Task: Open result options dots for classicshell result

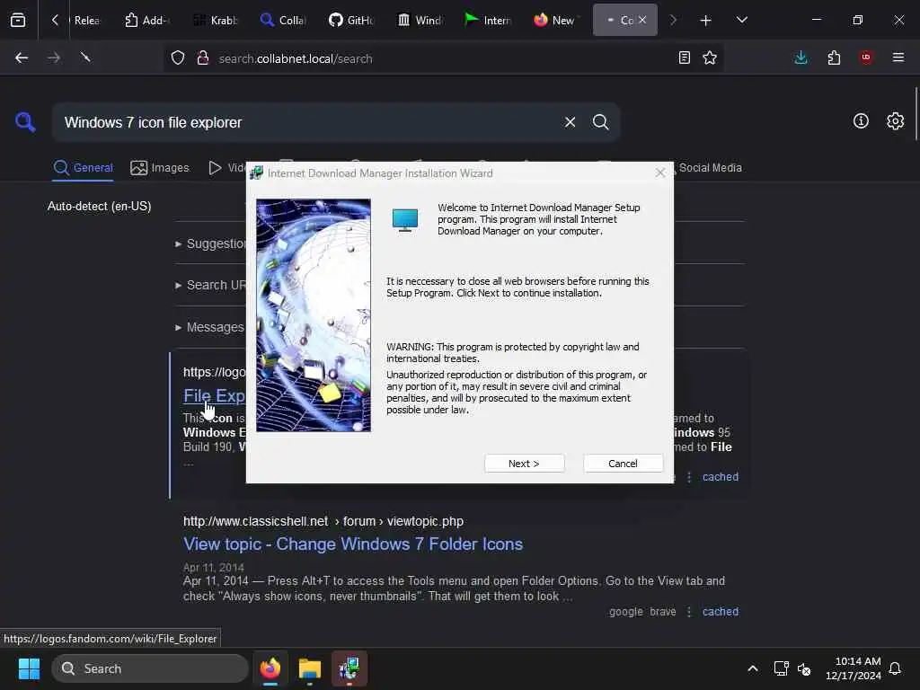Action: click(x=689, y=611)
